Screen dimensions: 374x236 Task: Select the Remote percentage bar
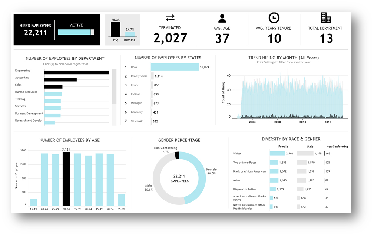click(130, 34)
